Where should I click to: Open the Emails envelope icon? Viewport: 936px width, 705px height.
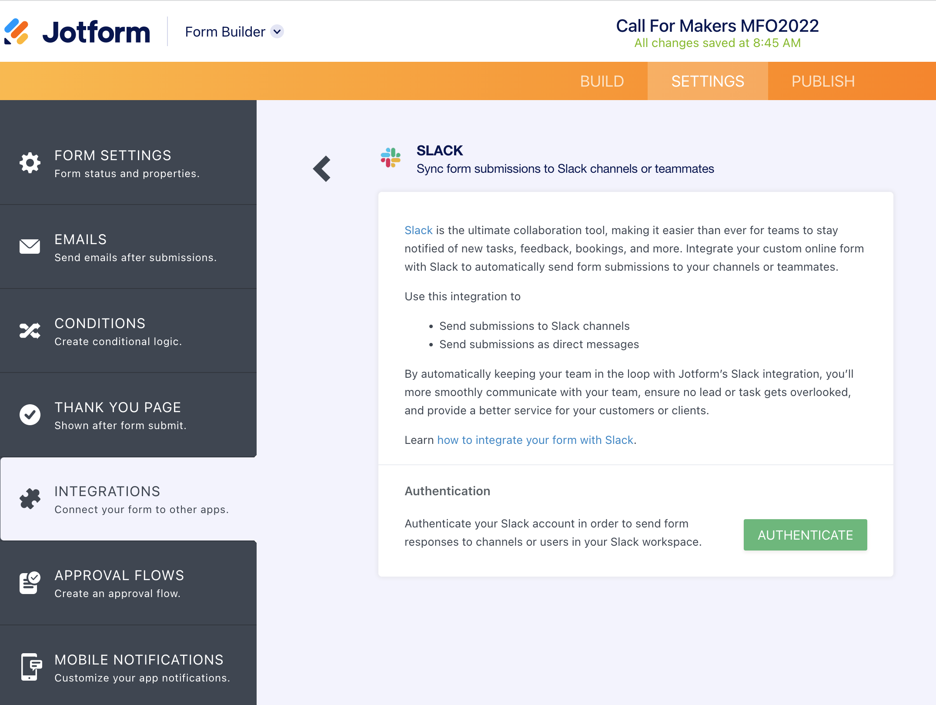click(x=30, y=247)
